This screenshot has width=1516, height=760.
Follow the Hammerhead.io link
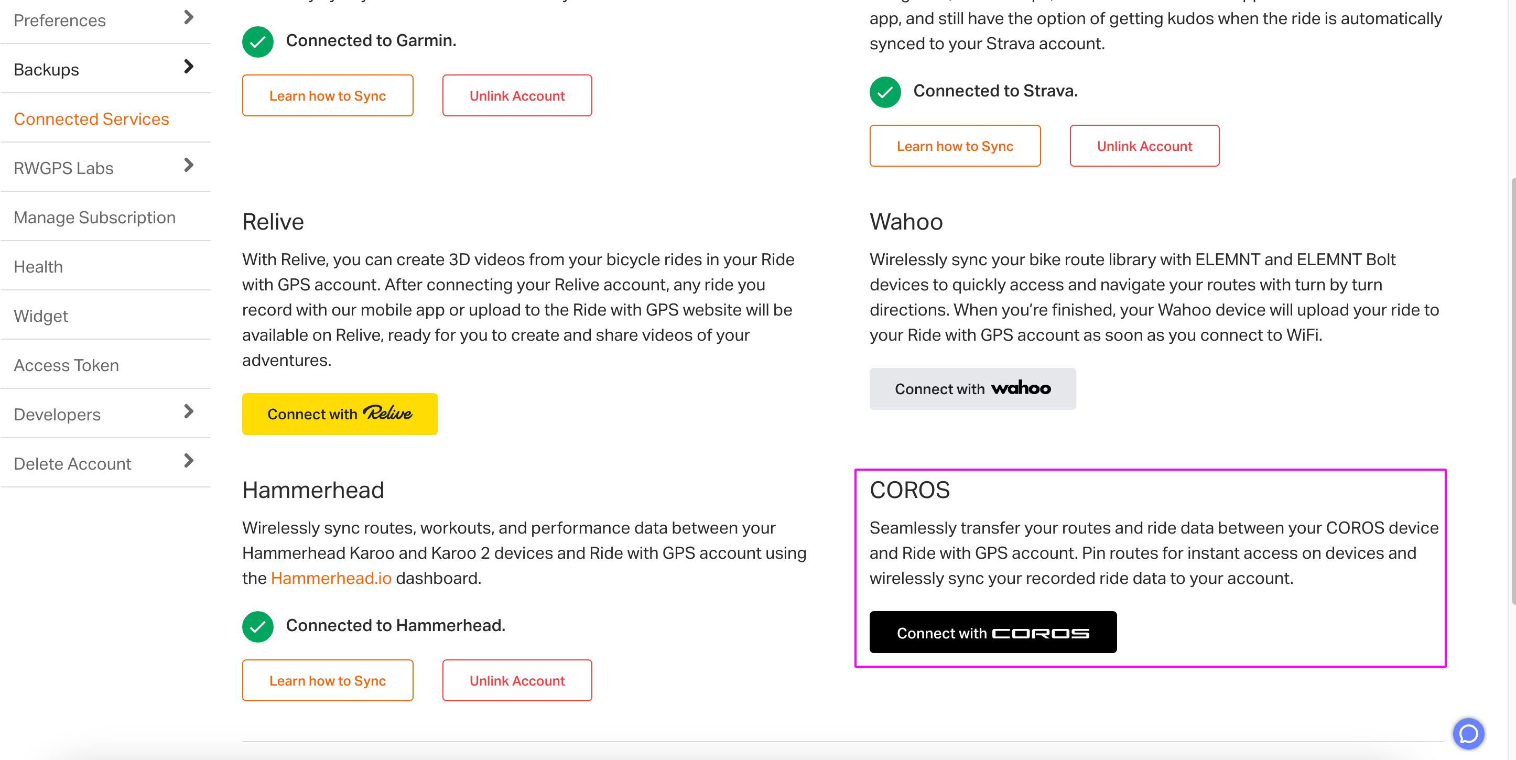point(331,578)
